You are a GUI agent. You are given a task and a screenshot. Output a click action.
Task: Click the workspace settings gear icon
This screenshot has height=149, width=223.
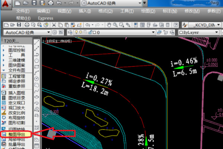point(54,32)
